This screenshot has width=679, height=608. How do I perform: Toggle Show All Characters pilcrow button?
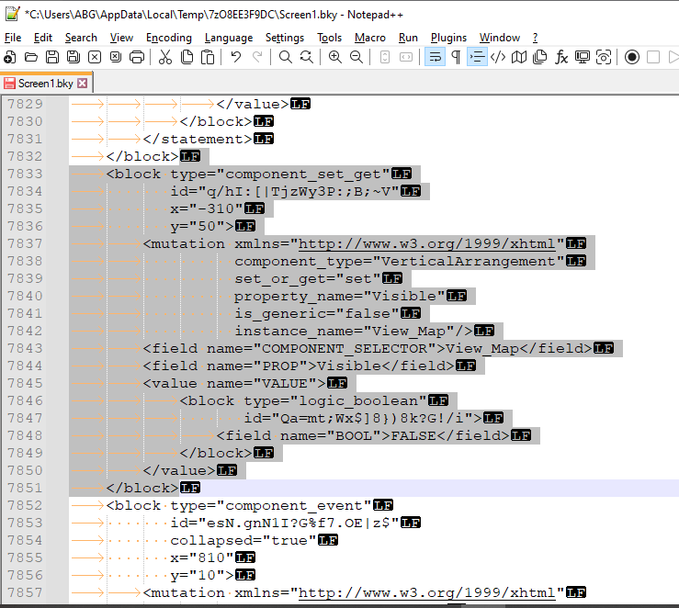click(456, 57)
